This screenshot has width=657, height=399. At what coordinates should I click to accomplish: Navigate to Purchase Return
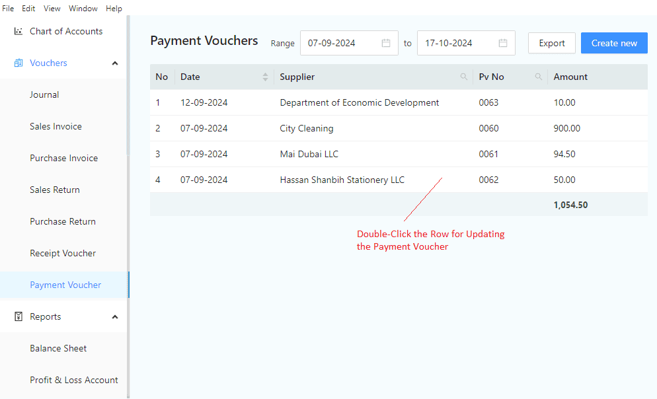pos(63,221)
